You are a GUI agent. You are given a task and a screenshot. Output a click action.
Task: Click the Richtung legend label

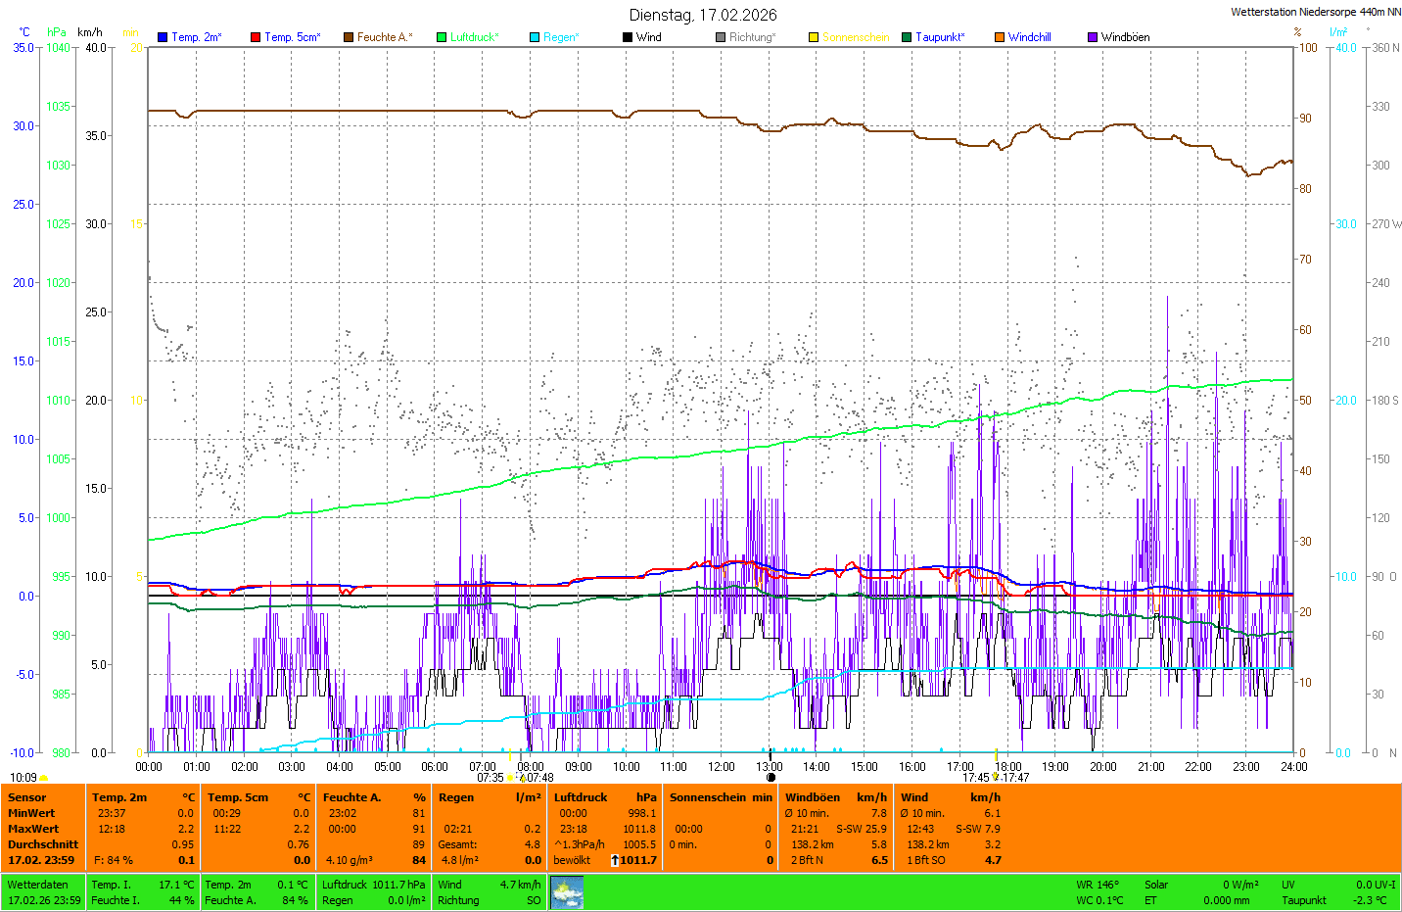pos(751,37)
